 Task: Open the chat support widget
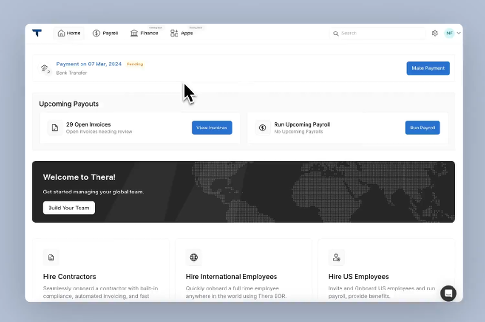(449, 293)
